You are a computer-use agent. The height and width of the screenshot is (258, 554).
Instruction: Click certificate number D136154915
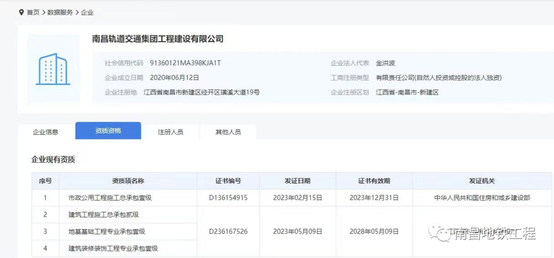228,198
